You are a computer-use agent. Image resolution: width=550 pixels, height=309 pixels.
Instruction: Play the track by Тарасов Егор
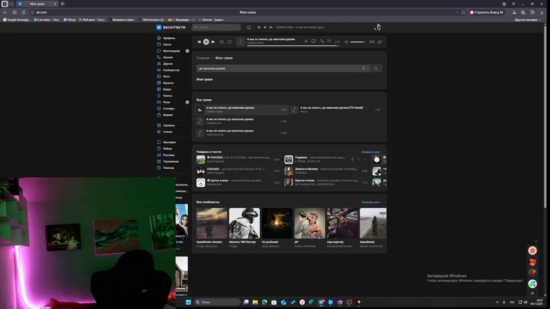coord(241,133)
